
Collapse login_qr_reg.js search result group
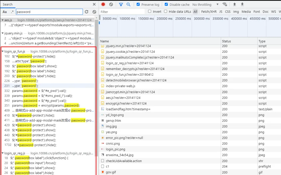pos(3,153)
